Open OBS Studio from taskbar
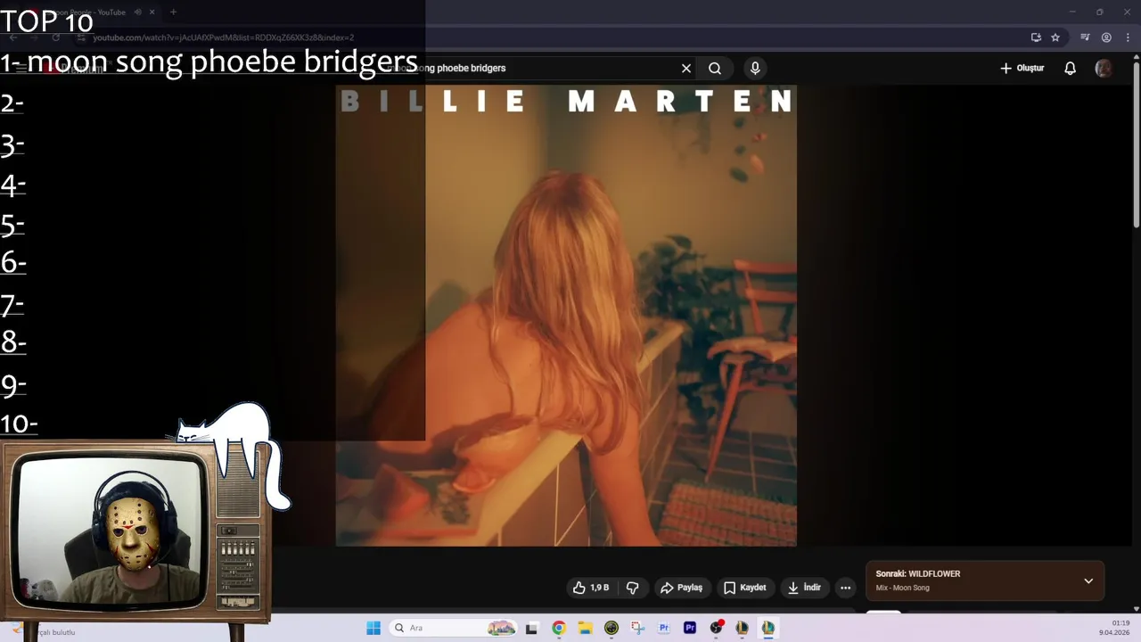1141x642 pixels. click(x=715, y=628)
